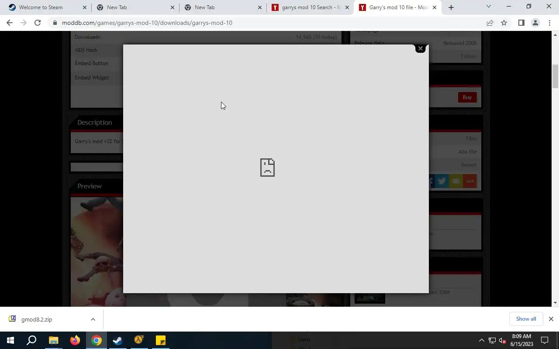Click page vertical scrollbar thumb
The width and height of the screenshot is (559, 349).
tap(556, 76)
